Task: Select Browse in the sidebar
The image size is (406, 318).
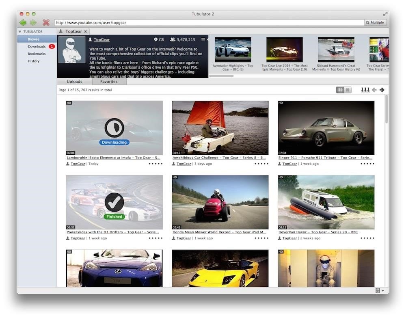Action: coord(34,39)
